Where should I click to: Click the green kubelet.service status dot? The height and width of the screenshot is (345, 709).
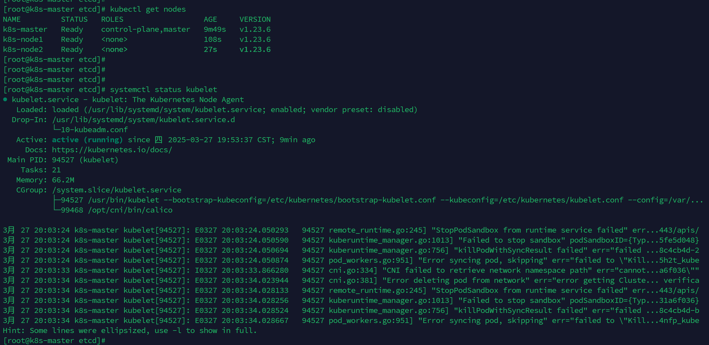5,100
